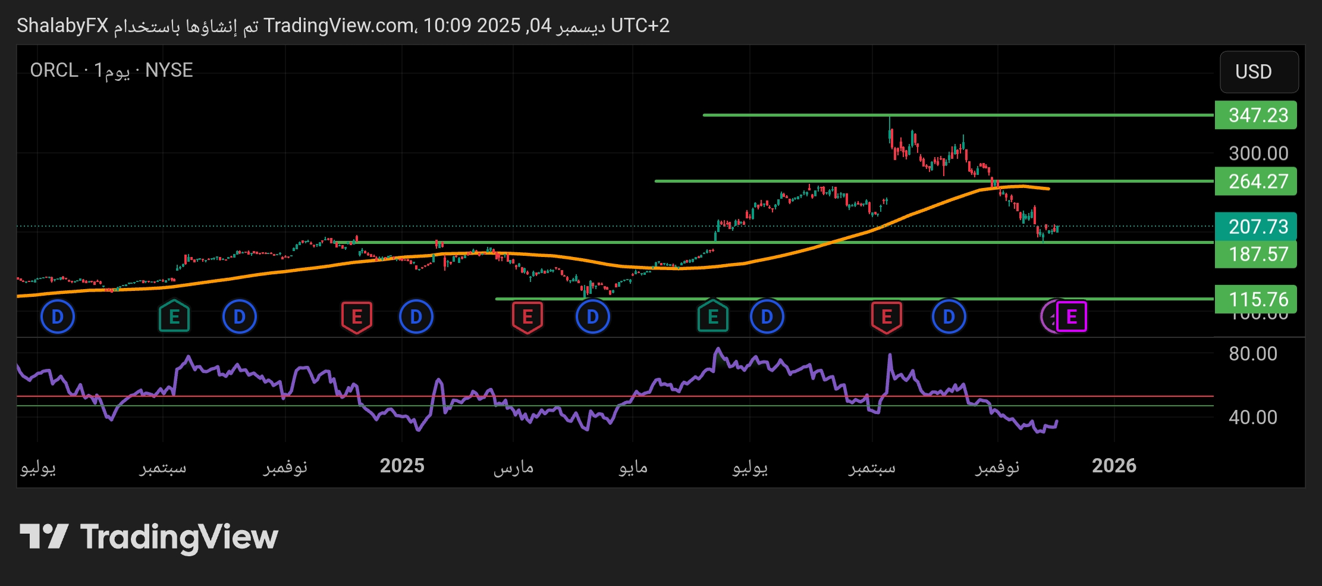Click the dividend D marker near July 2024
Image resolution: width=1322 pixels, height=586 pixels.
point(58,316)
